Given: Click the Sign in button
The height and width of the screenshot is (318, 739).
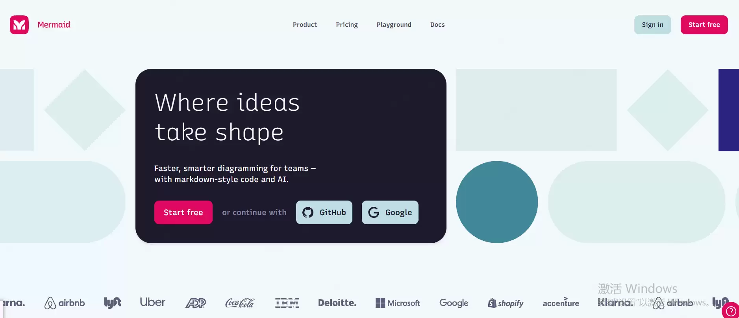Looking at the screenshot, I should click(653, 25).
